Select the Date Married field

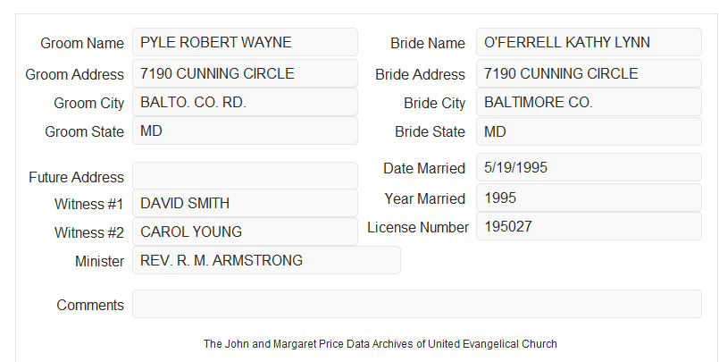[x=589, y=167]
